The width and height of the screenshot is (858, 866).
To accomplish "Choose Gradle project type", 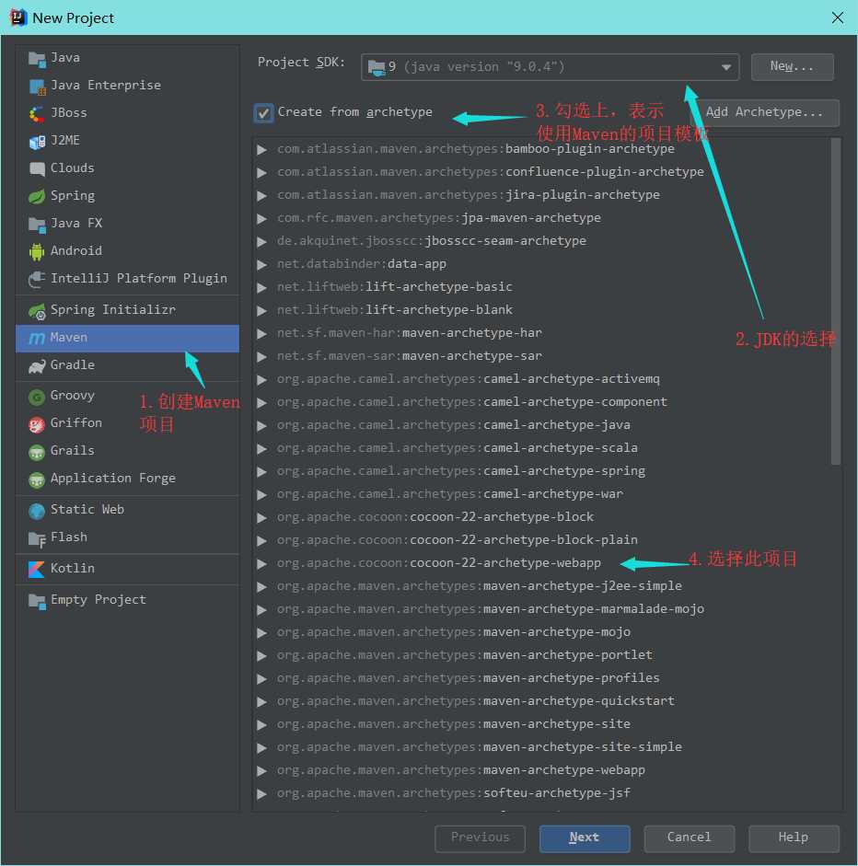I will 128,365.
